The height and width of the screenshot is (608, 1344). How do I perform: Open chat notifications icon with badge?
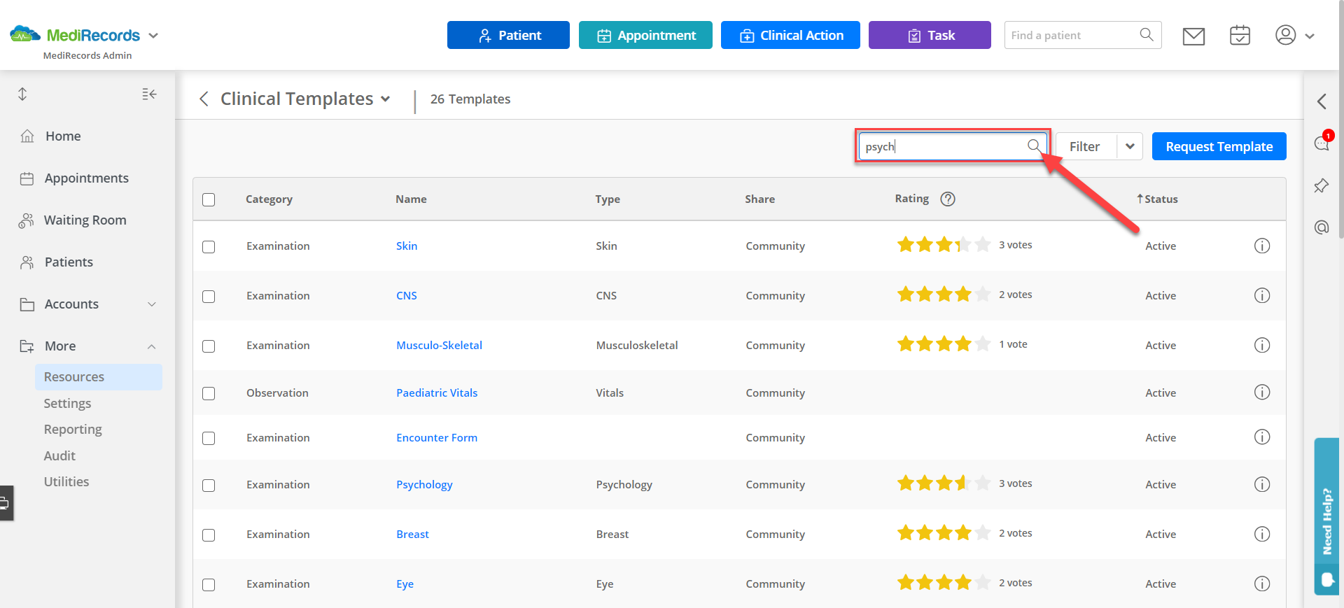(1322, 142)
